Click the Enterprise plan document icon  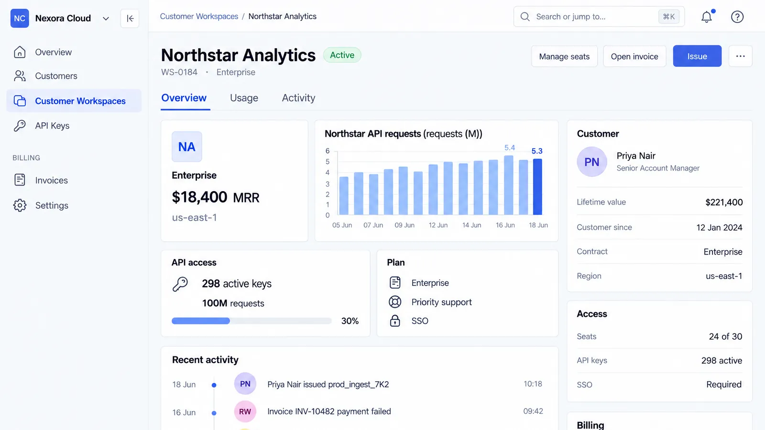click(x=395, y=283)
